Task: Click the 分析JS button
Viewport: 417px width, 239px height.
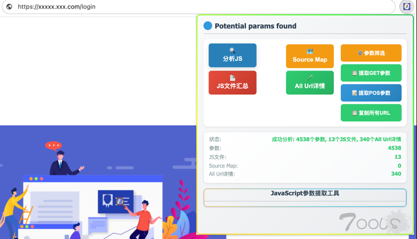Action: [233, 55]
